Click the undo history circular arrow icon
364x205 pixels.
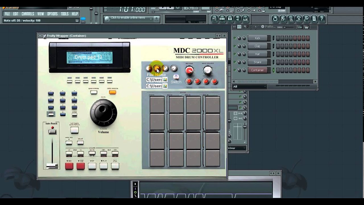[x=275, y=19]
